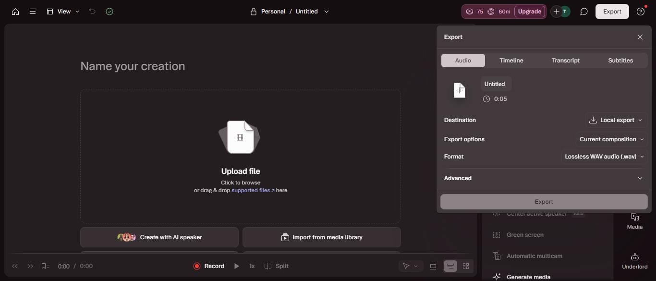656x281 pixels.
Task: Click the lock icon beside Personal
Action: pyautogui.click(x=253, y=12)
